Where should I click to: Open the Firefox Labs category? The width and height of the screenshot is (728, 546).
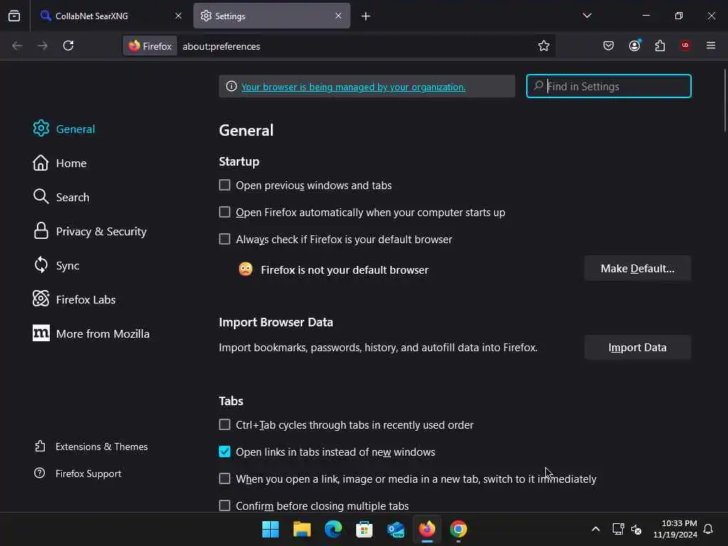coord(74,299)
